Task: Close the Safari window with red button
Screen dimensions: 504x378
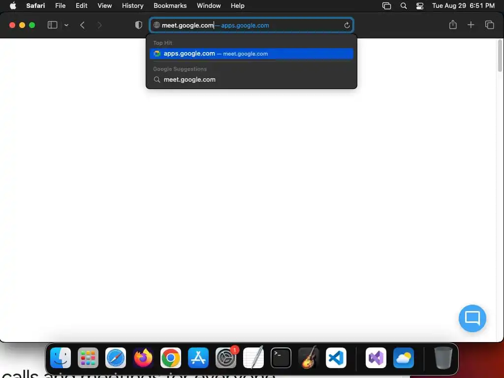Action: tap(12, 25)
